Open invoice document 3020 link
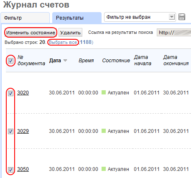Image resolution: width=191 pixels, height=178 pixels. [x=23, y=93]
